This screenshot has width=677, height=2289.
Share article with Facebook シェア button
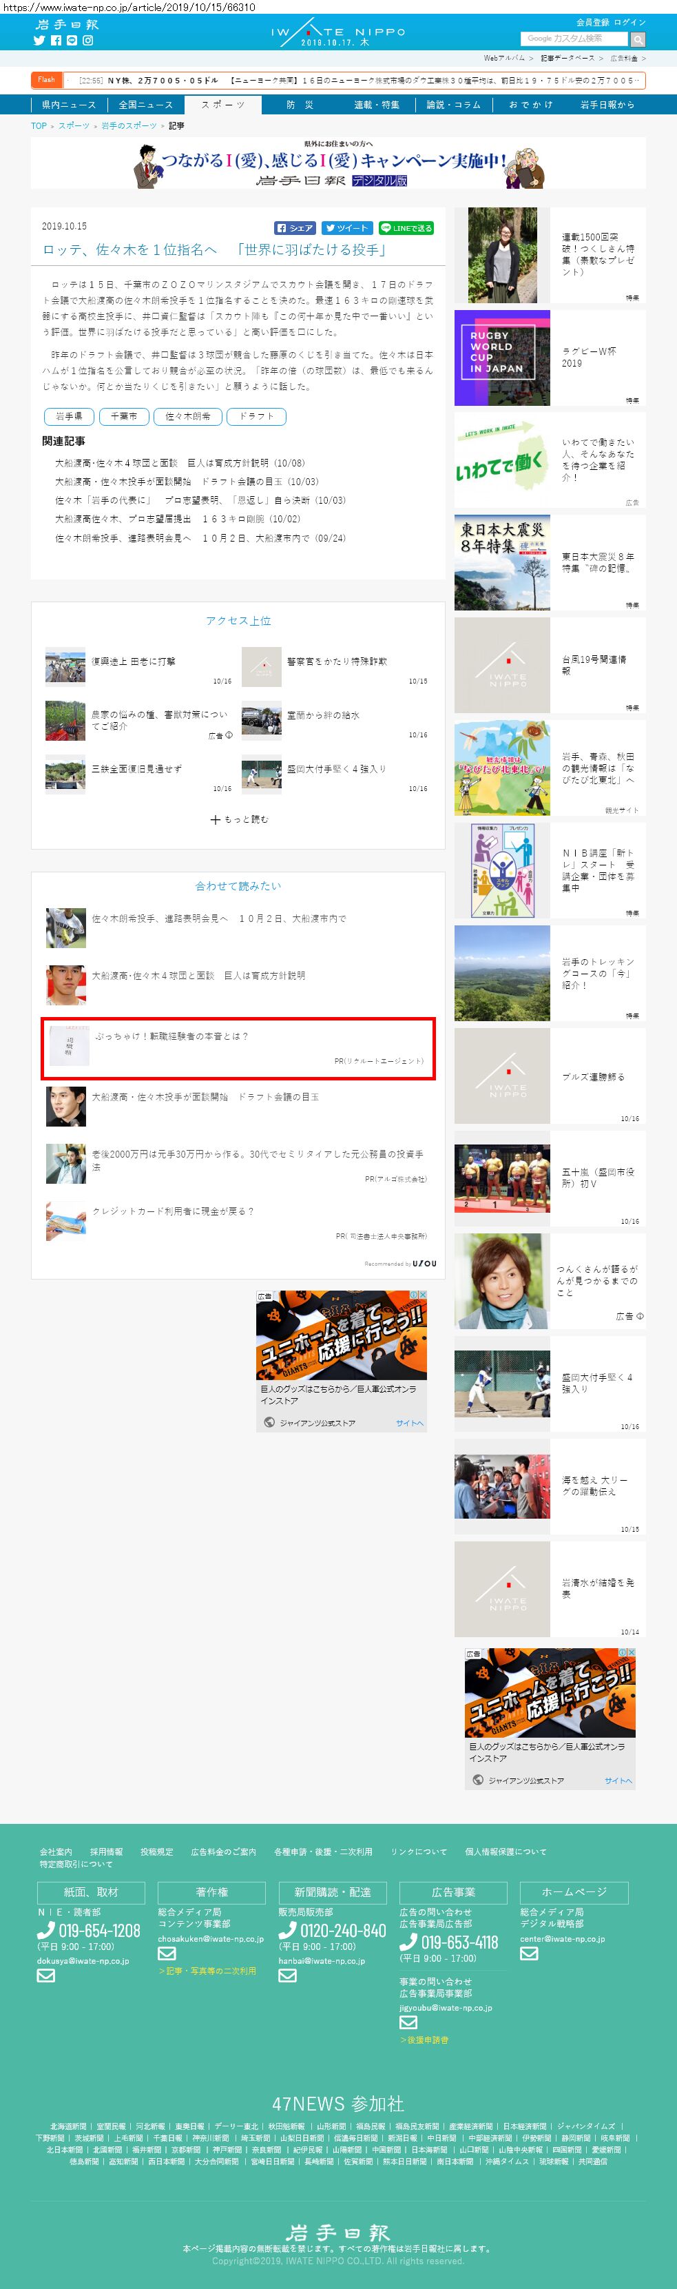click(295, 228)
